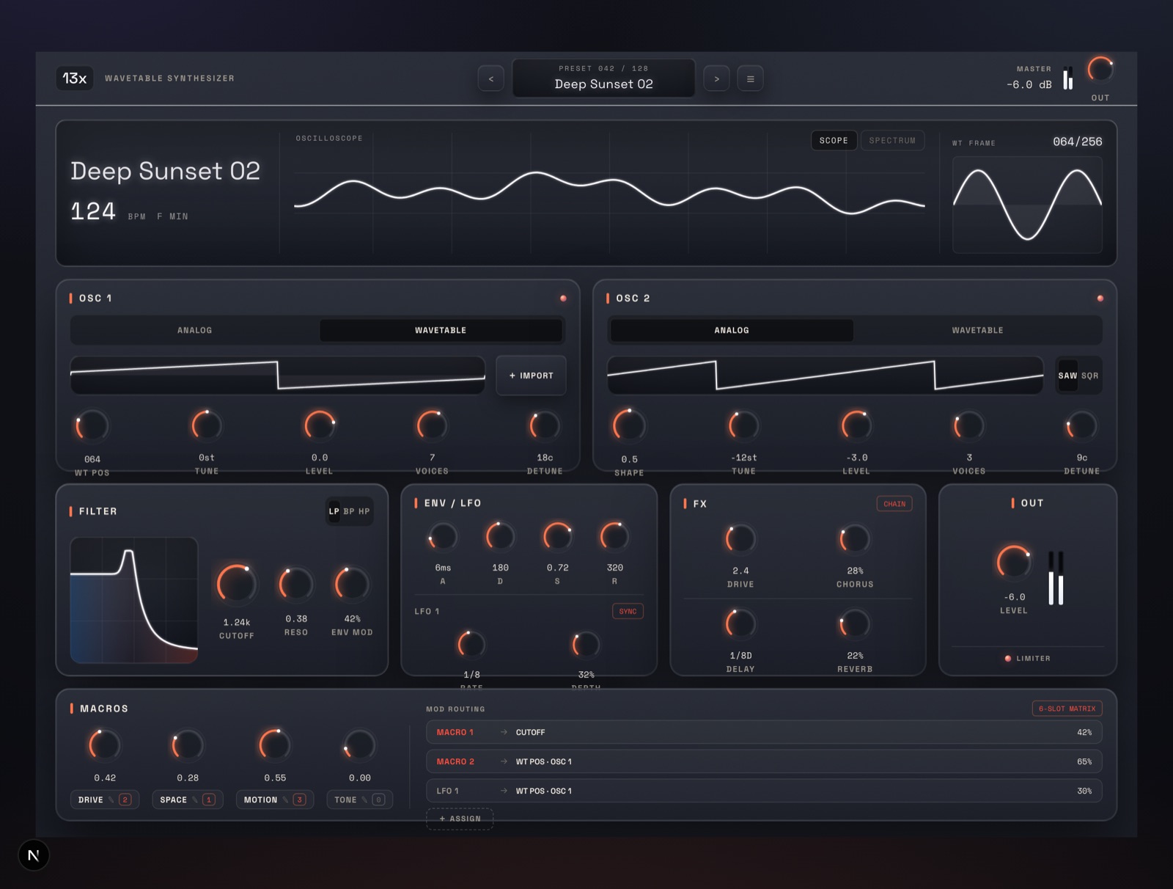Click the badge 2 on DRIVE macro
1173x889 pixels.
(x=125, y=800)
